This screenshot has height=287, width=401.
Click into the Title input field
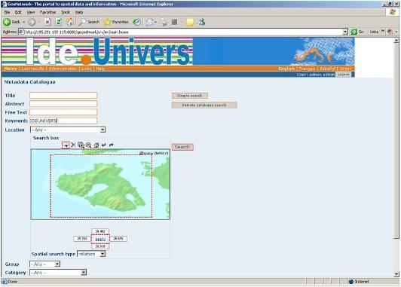tap(63, 96)
